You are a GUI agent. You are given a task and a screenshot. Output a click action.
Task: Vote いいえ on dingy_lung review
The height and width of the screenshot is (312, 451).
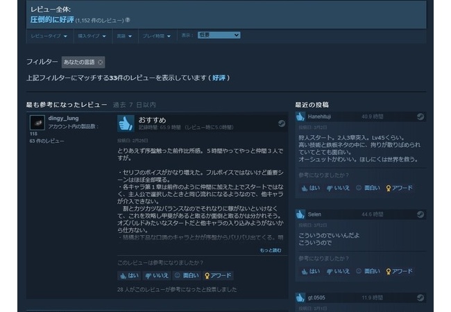coord(157,276)
